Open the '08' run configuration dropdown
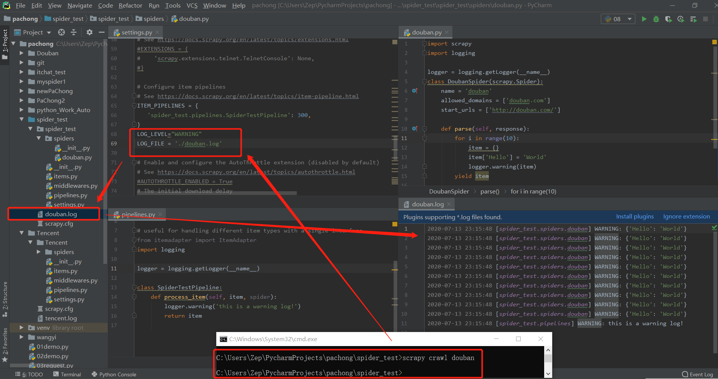 point(618,19)
